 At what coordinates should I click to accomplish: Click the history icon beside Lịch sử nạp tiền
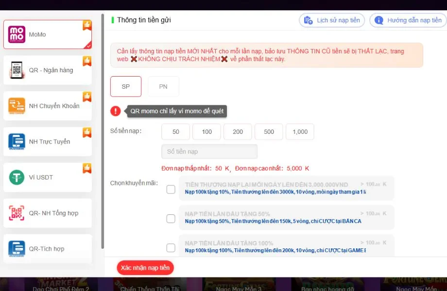[308, 20]
